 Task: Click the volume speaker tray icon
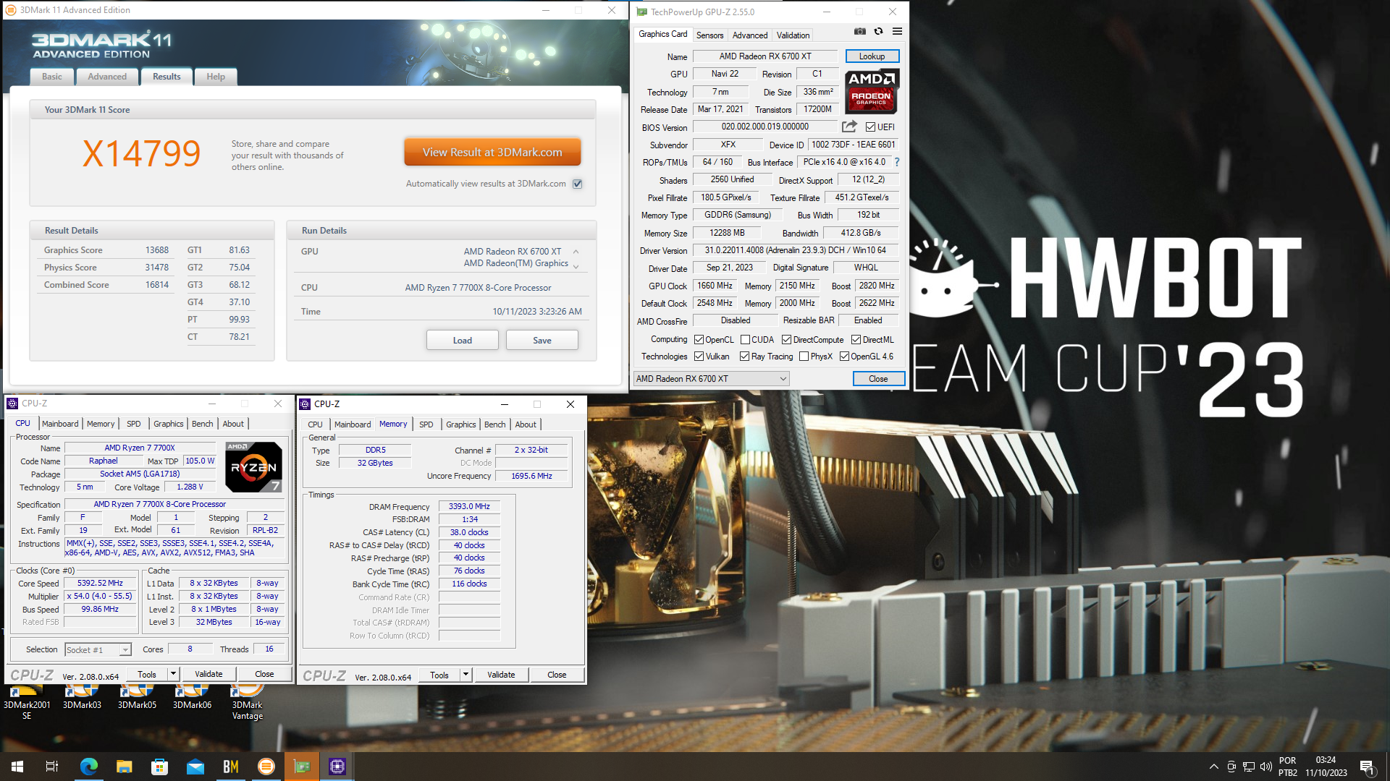[x=1266, y=767]
